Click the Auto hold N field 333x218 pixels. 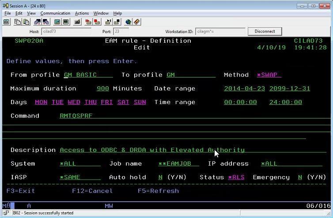(160, 177)
